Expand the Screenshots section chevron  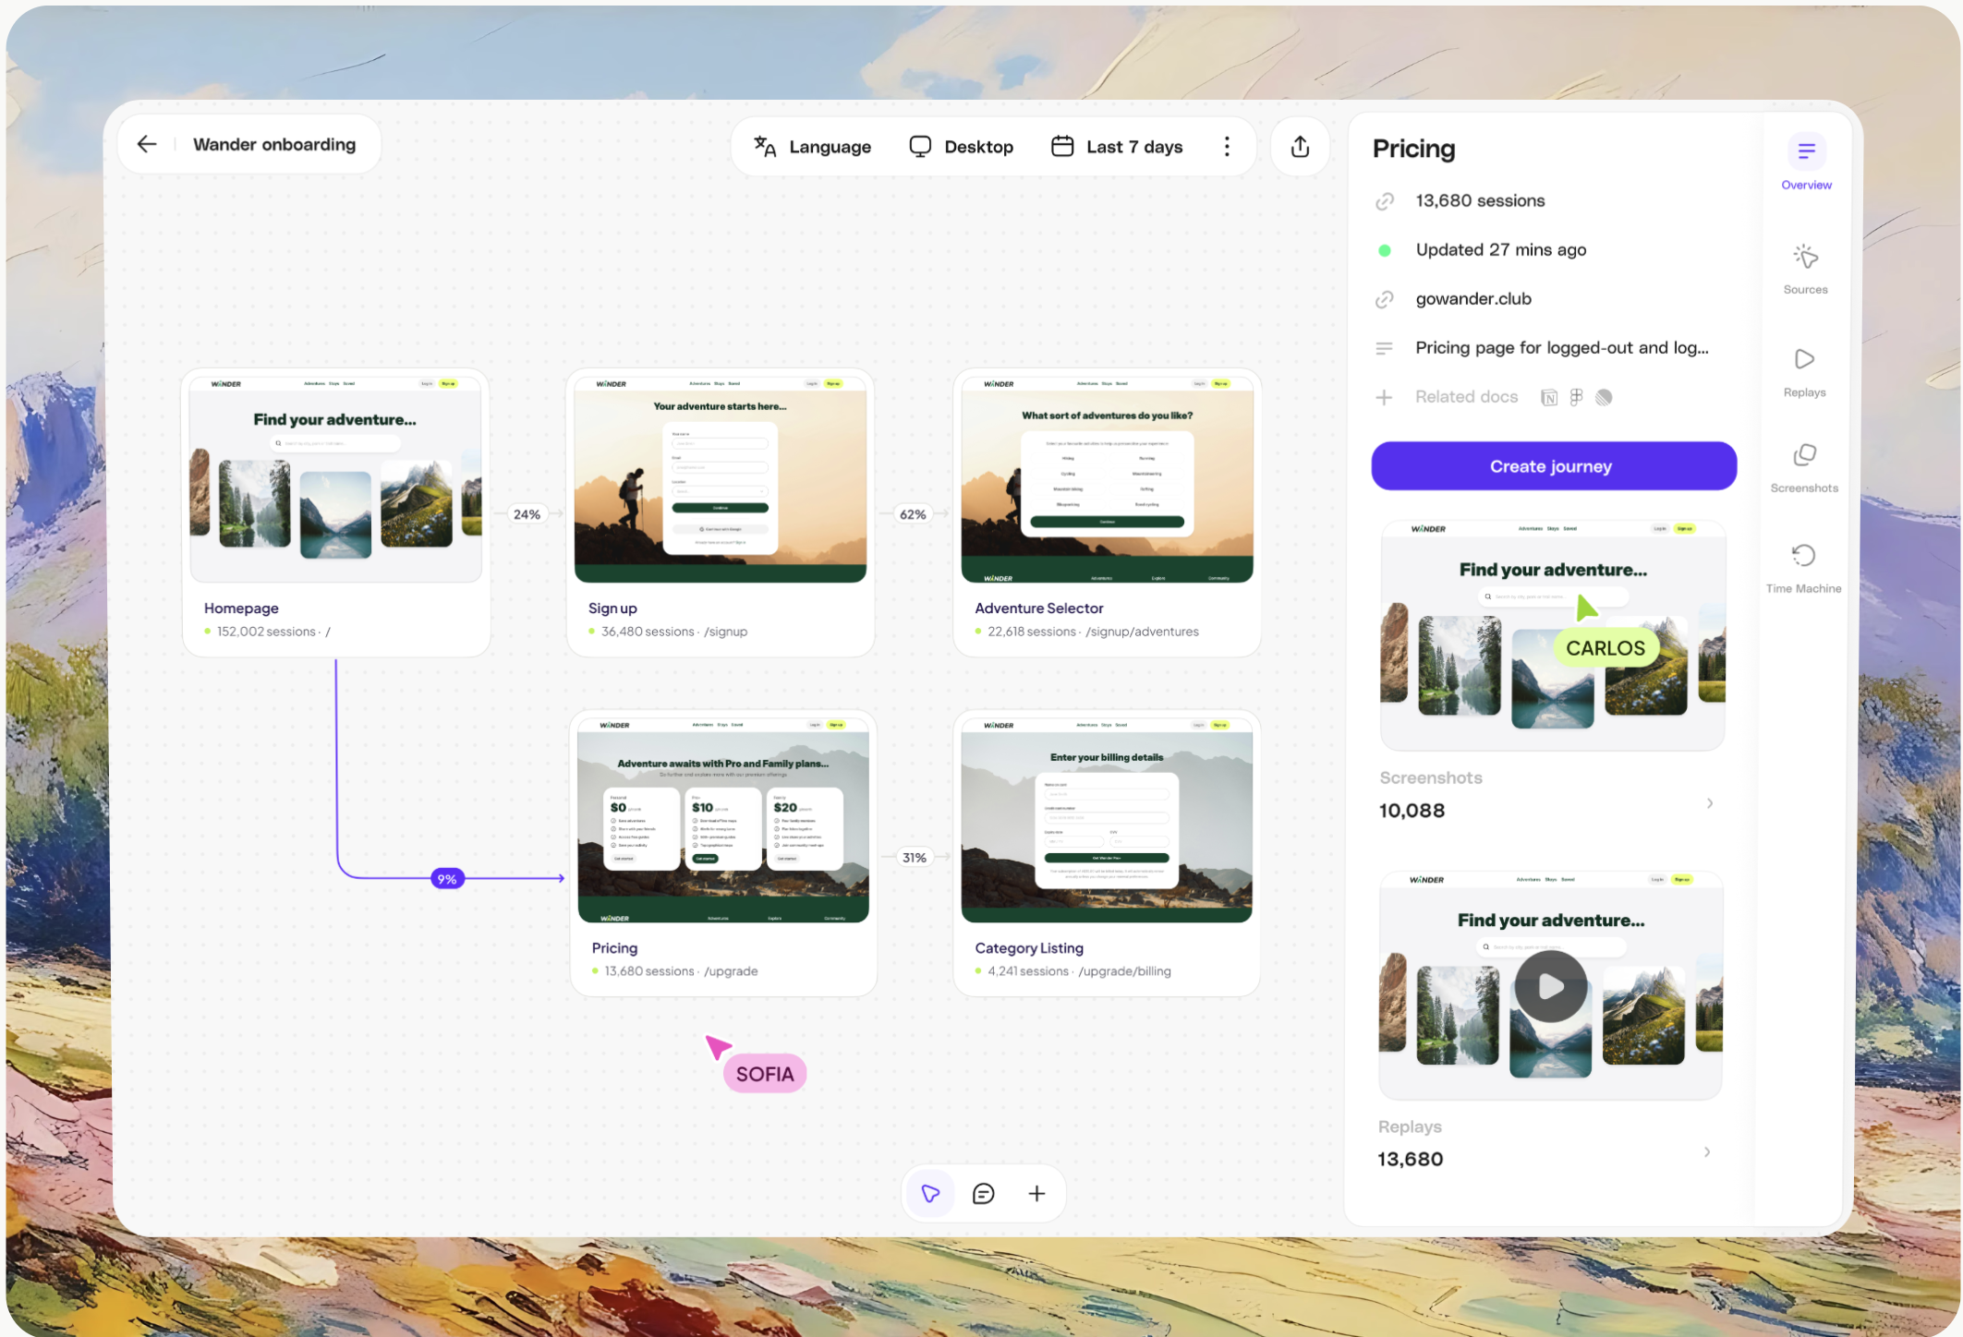[1709, 803]
